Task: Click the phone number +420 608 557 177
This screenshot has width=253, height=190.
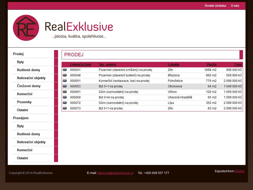Action: pyautogui.click(x=156, y=173)
